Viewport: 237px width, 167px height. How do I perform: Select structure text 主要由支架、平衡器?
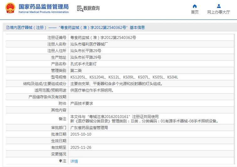tap(117, 83)
